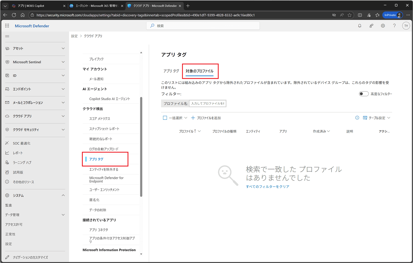Toggle the 高度なフィルター switch

click(x=364, y=94)
